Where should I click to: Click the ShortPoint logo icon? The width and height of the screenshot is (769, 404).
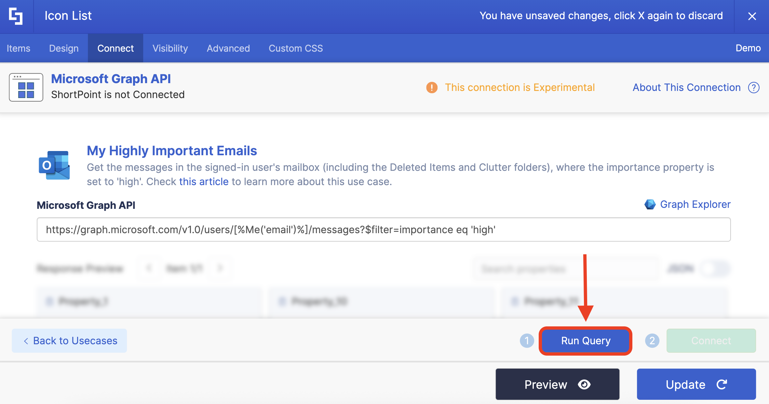[x=16, y=16]
